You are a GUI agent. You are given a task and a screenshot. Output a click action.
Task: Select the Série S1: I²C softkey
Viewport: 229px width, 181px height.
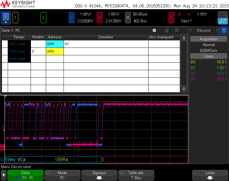pyautogui.click(x=25, y=175)
